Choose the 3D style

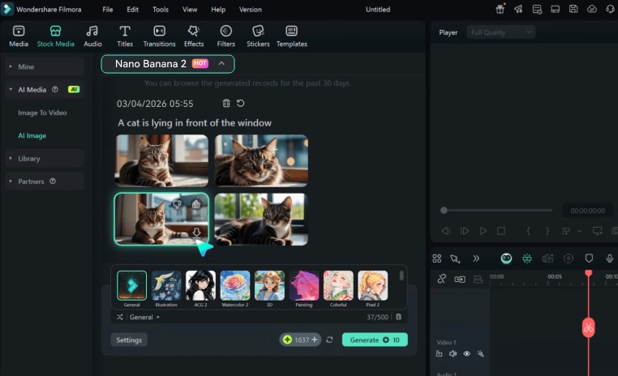coord(269,288)
